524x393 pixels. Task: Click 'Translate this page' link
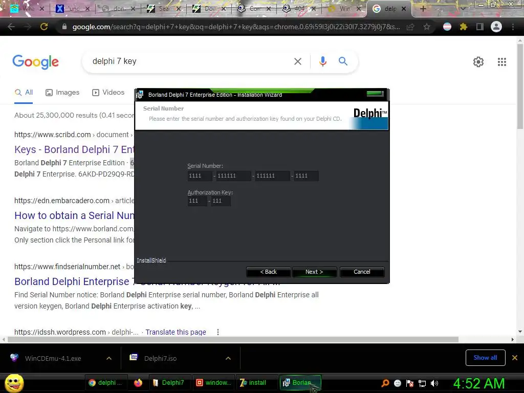tap(176, 332)
